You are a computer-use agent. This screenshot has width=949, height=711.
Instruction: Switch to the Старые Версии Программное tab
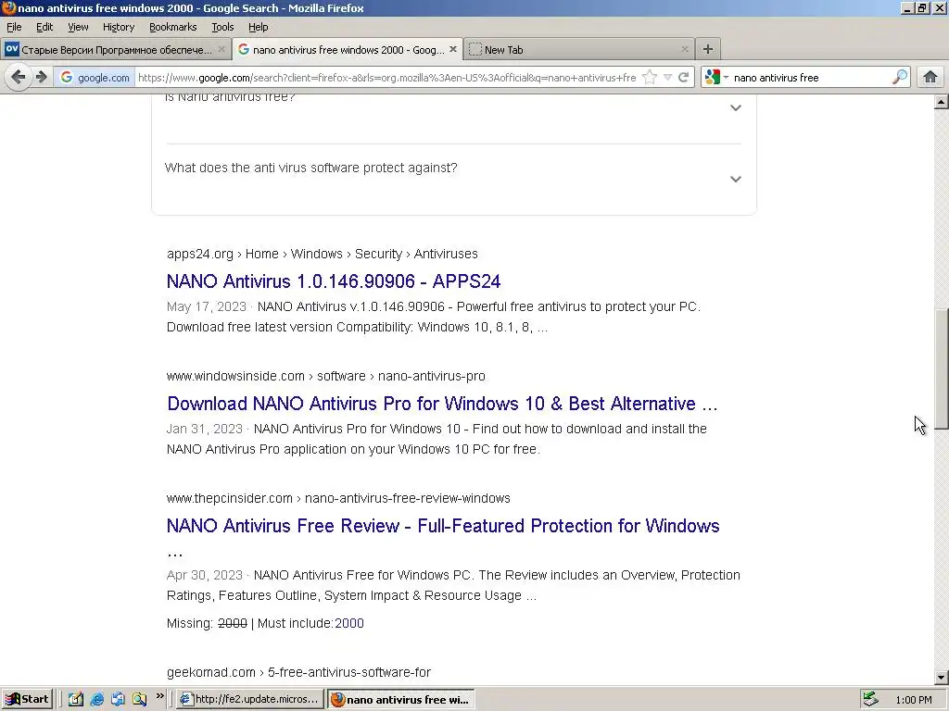tap(116, 50)
